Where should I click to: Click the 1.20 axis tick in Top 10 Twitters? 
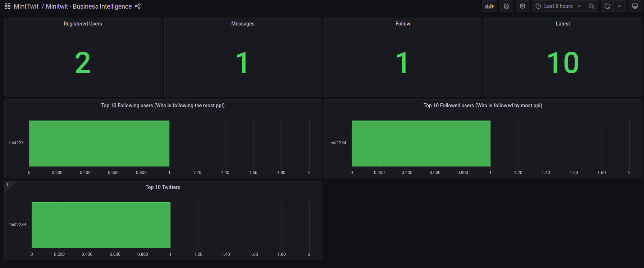pyautogui.click(x=198, y=254)
